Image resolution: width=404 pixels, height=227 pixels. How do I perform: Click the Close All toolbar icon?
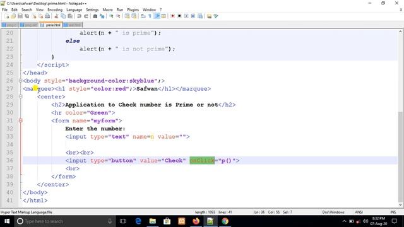click(40, 16)
